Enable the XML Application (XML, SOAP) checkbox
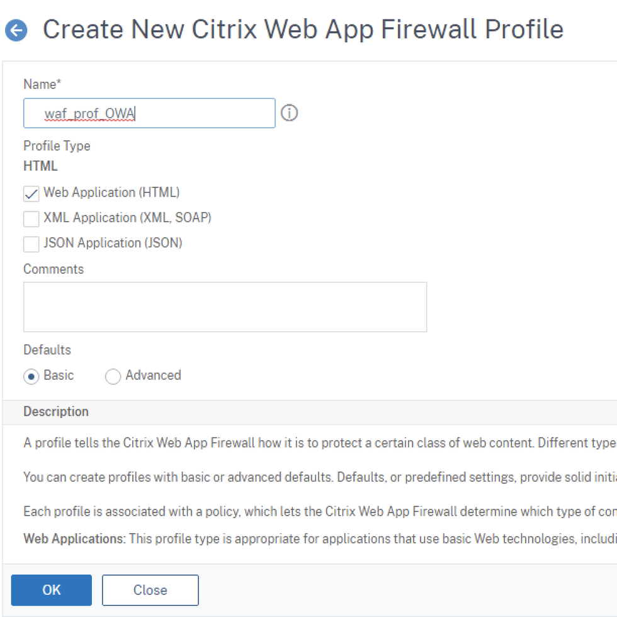Viewport: 617px width, 617px height. tap(31, 218)
